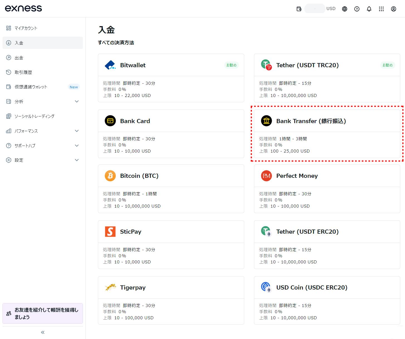The height and width of the screenshot is (339, 405).
Task: Choose Tether (USDT ERC20) deposit method
Action: pos(327,245)
